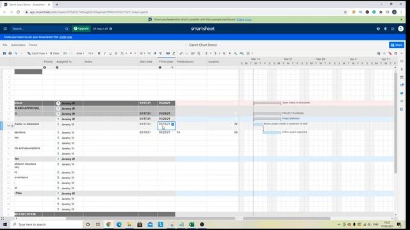410x230 pixels.
Task: Insert a hyperlink with the link icon
Action: 181,54
